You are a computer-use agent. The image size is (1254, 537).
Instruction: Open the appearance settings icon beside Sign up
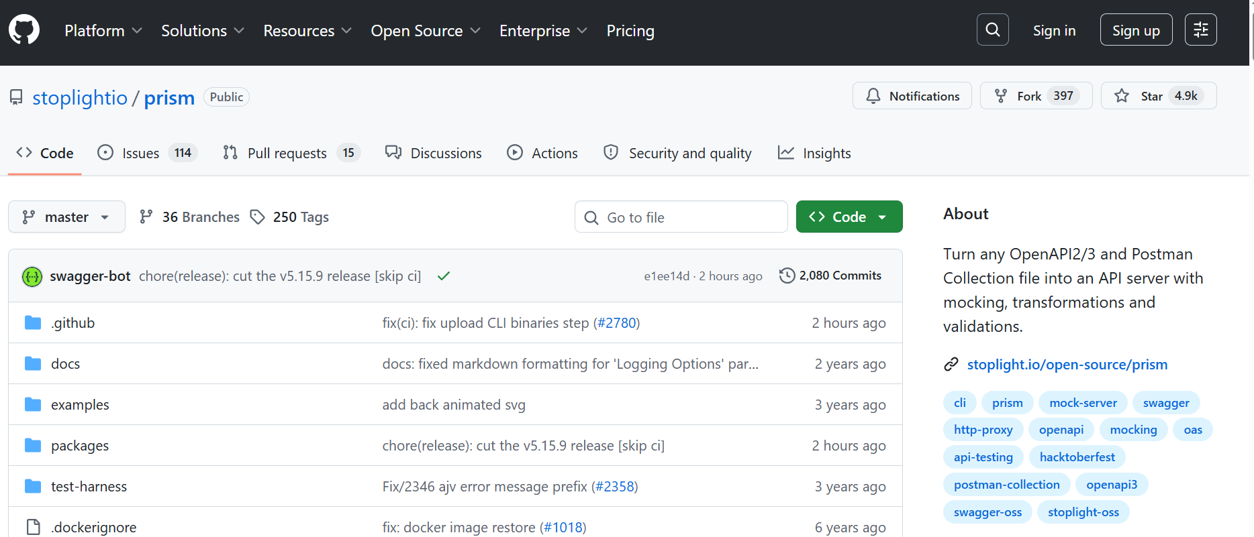click(x=1200, y=30)
